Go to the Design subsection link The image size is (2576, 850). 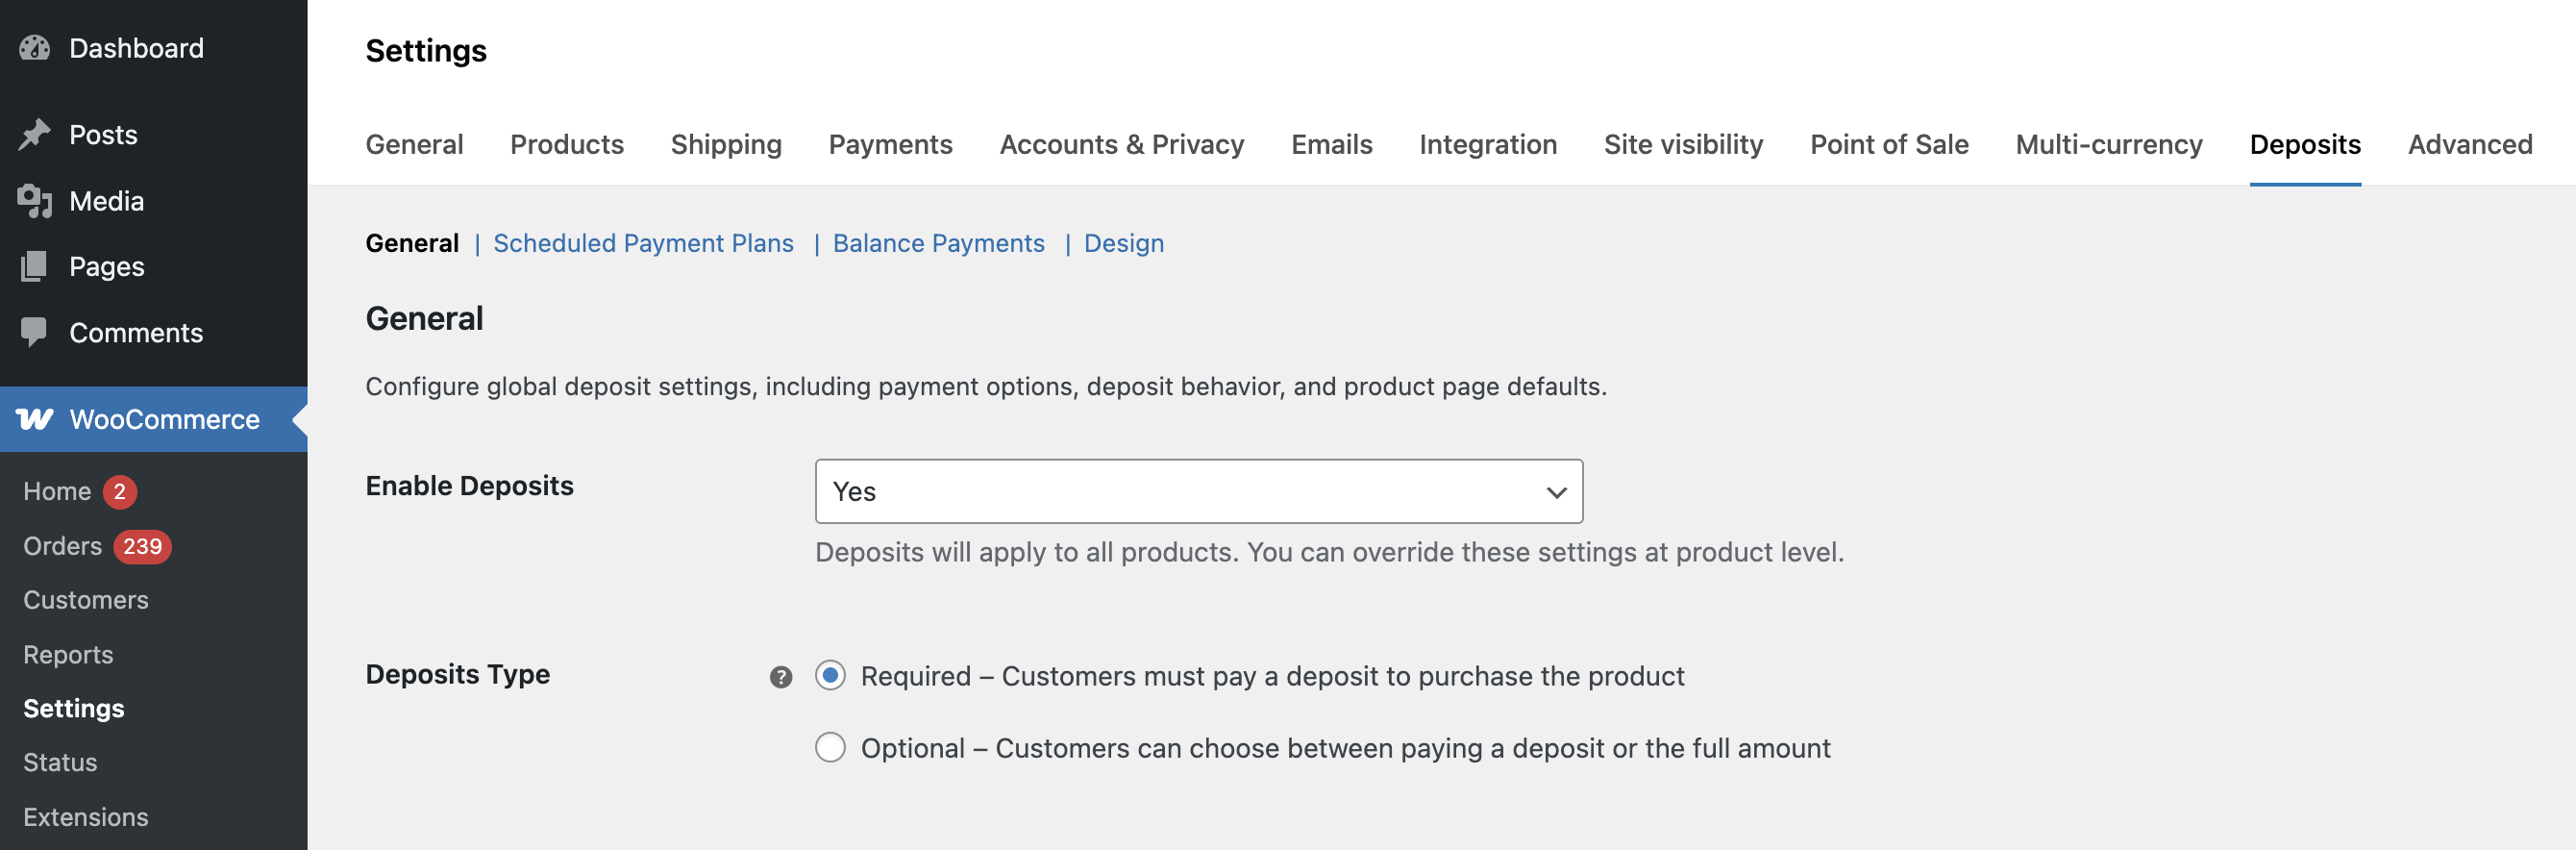pyautogui.click(x=1123, y=243)
